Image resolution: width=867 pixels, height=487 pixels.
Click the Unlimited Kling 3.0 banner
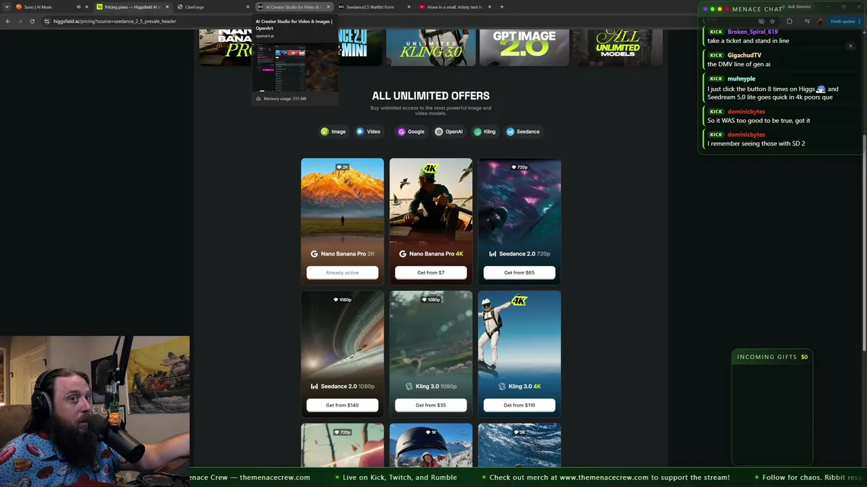[431, 47]
